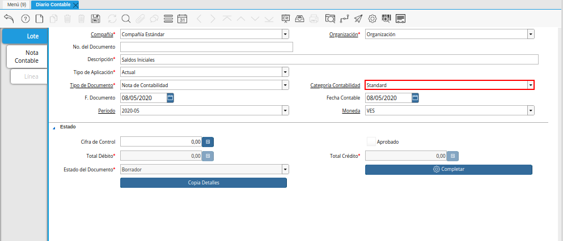Follow the Moneda label link
Image resolution: width=563 pixels, height=241 pixels.
[x=351, y=111]
